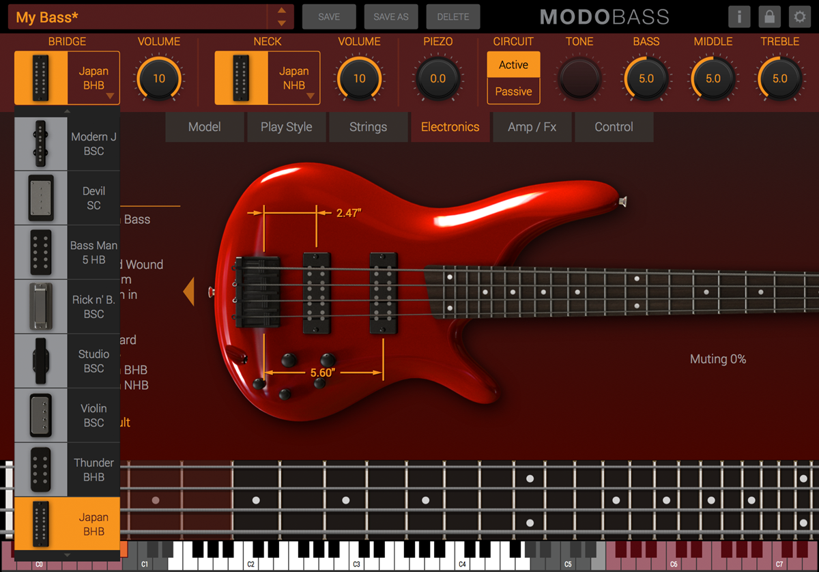Select previous preset with down arrow
Image resolution: width=819 pixels, height=572 pixels.
coord(282,23)
